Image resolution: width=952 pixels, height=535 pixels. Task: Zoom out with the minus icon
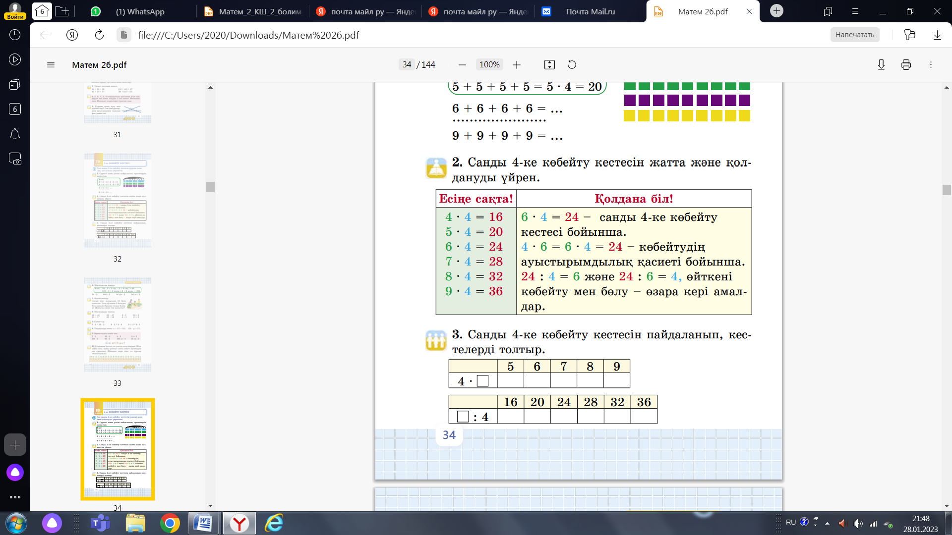tap(462, 65)
